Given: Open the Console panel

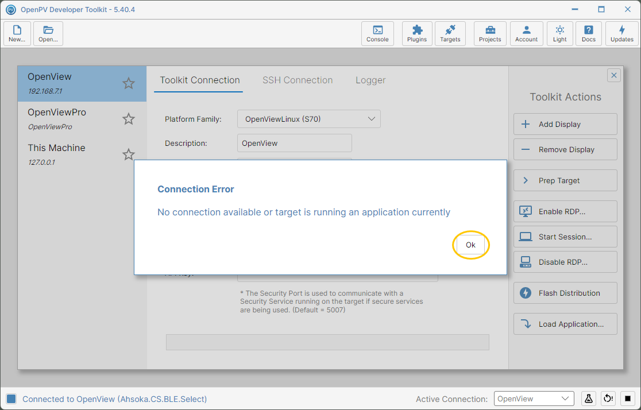Looking at the screenshot, I should (377, 33).
